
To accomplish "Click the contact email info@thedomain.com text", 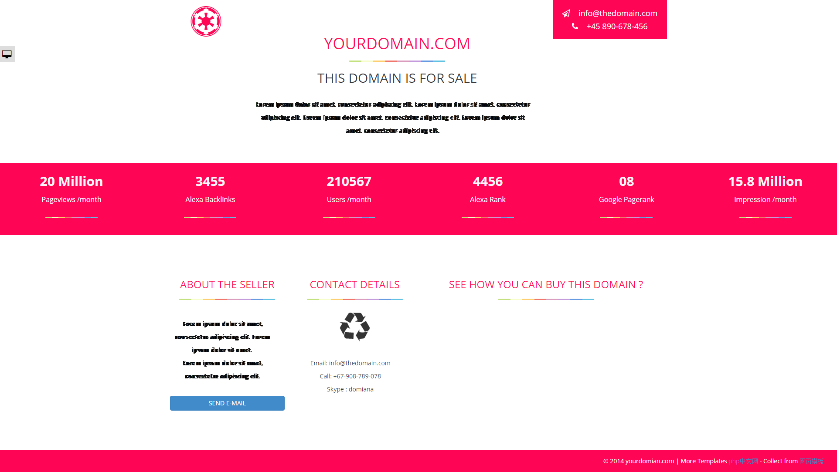I will tap(360, 363).
